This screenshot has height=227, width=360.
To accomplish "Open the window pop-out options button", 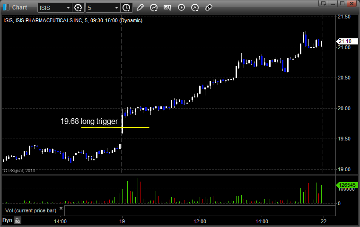I will (x=324, y=3).
